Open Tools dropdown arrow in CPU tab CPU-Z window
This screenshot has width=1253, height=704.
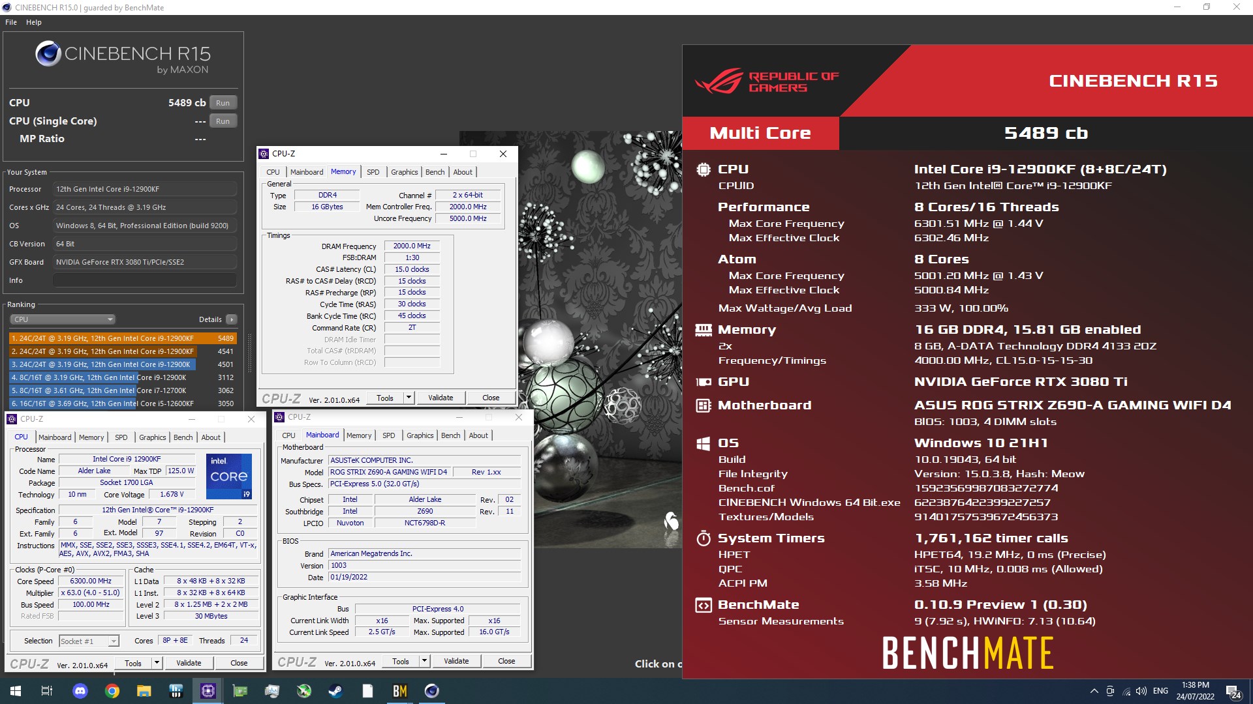[157, 664]
